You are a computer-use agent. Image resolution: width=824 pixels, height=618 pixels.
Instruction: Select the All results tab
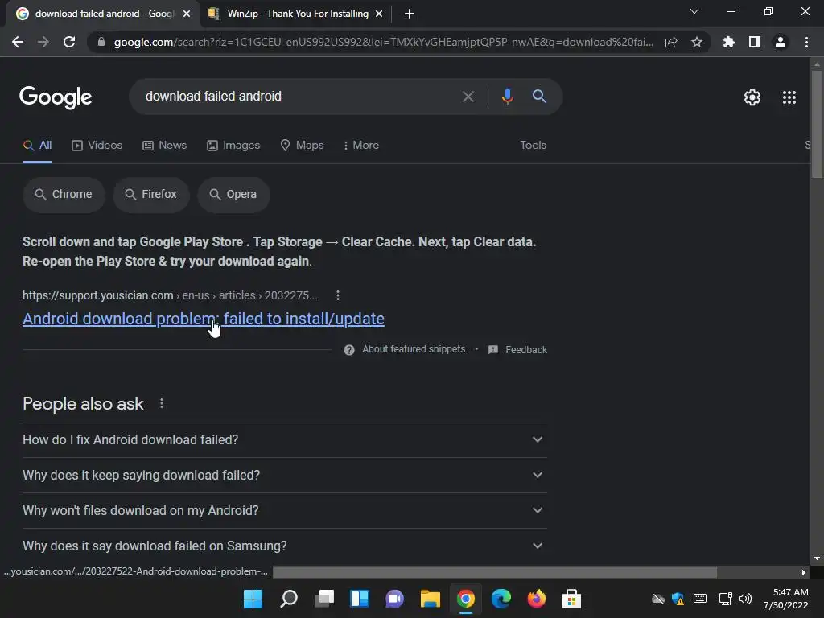coord(37,146)
